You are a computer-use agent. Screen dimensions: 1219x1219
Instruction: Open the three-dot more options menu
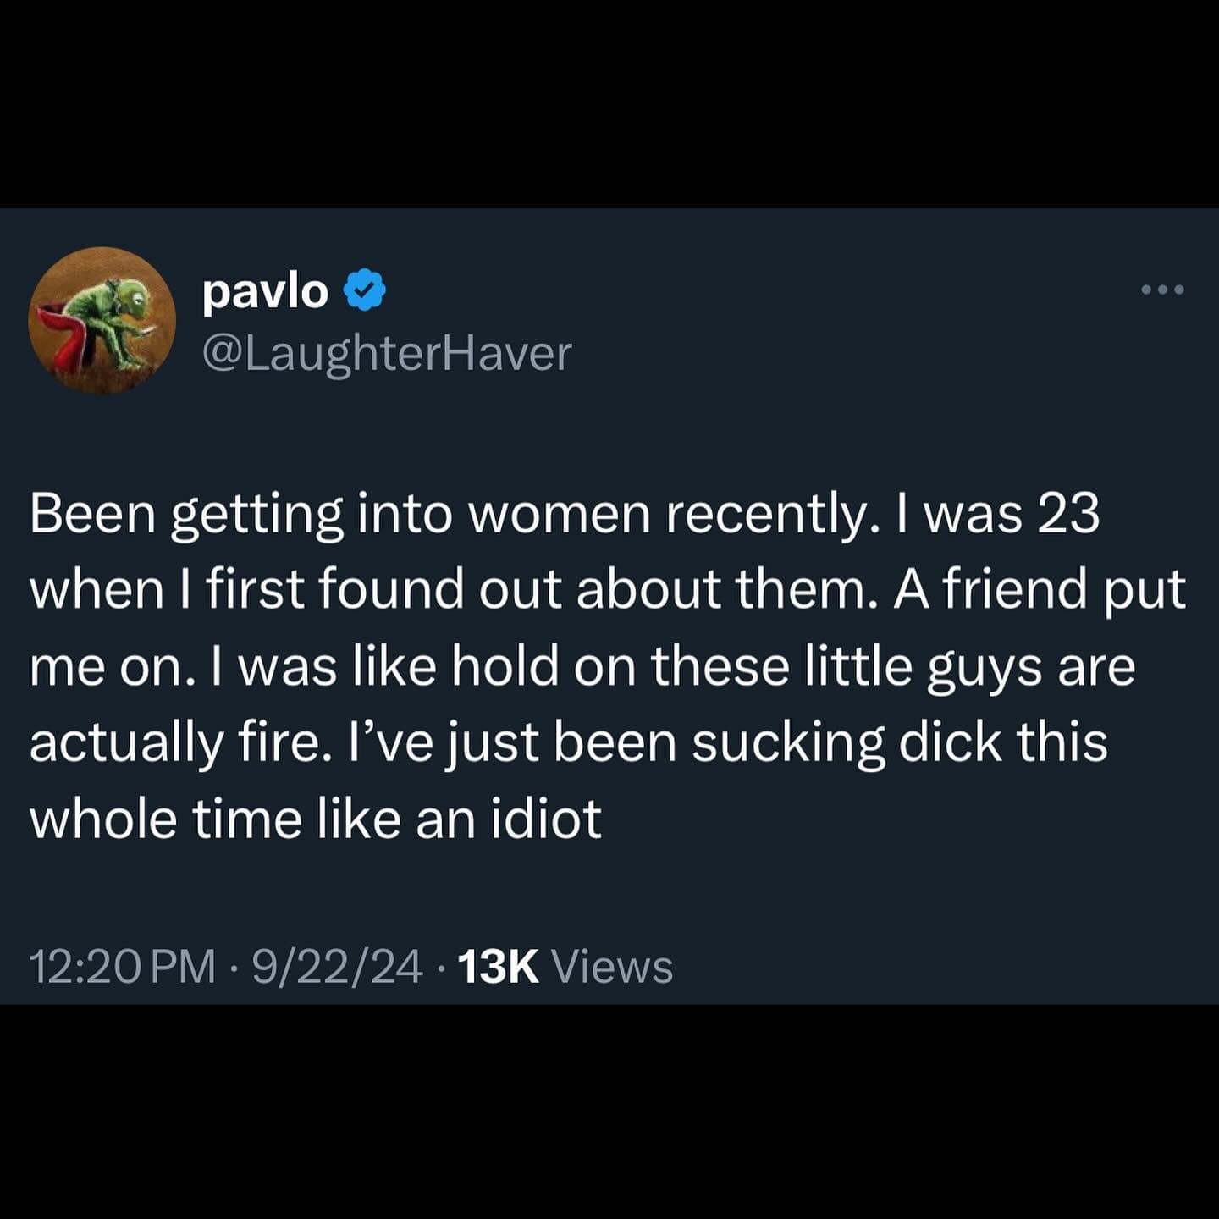tap(1163, 290)
